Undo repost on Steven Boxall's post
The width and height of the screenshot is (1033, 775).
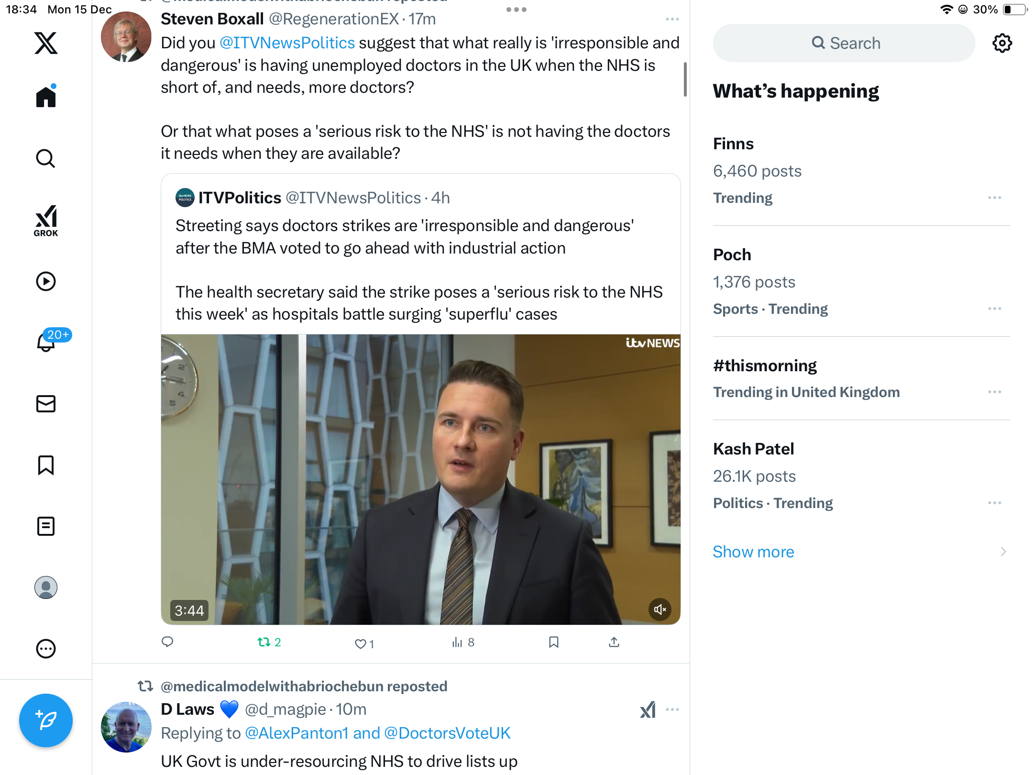coord(264,642)
